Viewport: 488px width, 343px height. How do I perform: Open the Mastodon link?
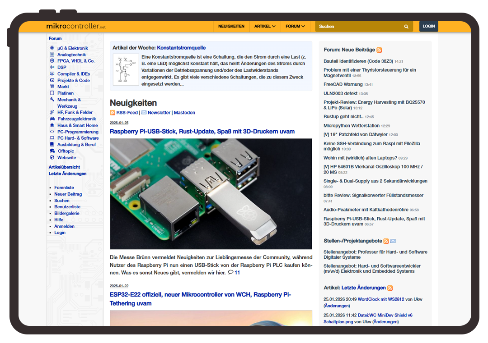(184, 113)
